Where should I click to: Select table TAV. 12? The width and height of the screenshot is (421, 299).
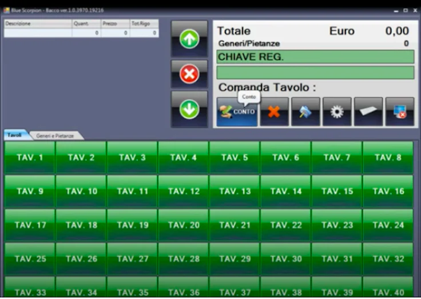184,191
